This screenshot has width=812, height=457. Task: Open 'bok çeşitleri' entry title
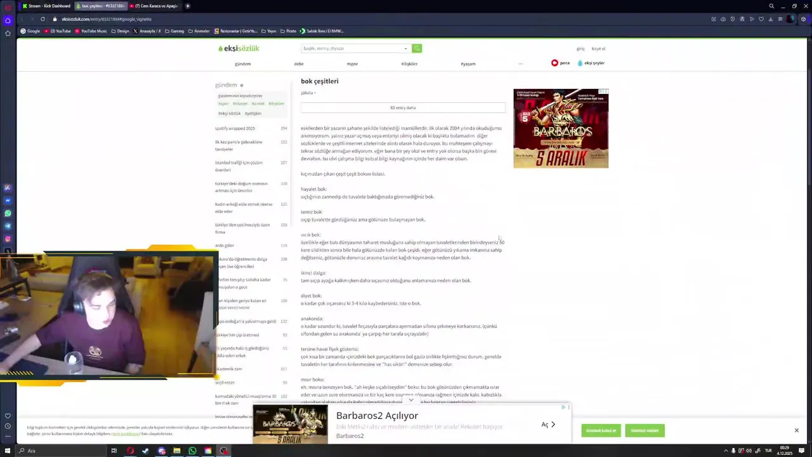[x=320, y=81]
